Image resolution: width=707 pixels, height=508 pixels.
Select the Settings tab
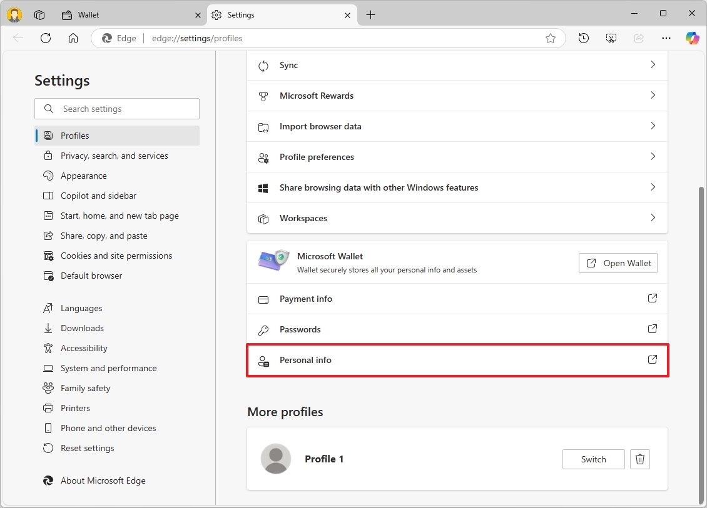[x=282, y=15]
